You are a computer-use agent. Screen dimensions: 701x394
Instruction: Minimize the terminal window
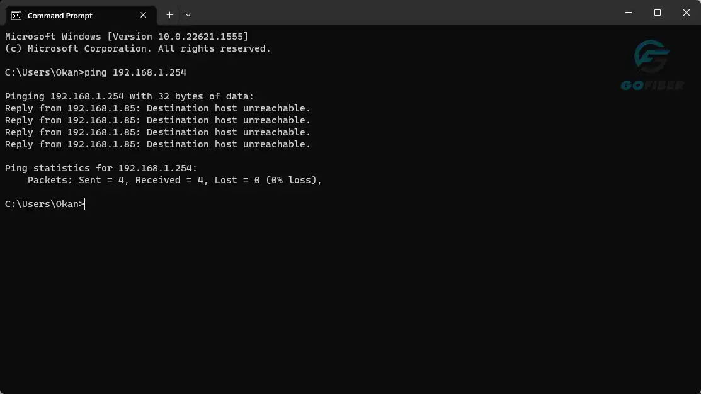(x=628, y=13)
